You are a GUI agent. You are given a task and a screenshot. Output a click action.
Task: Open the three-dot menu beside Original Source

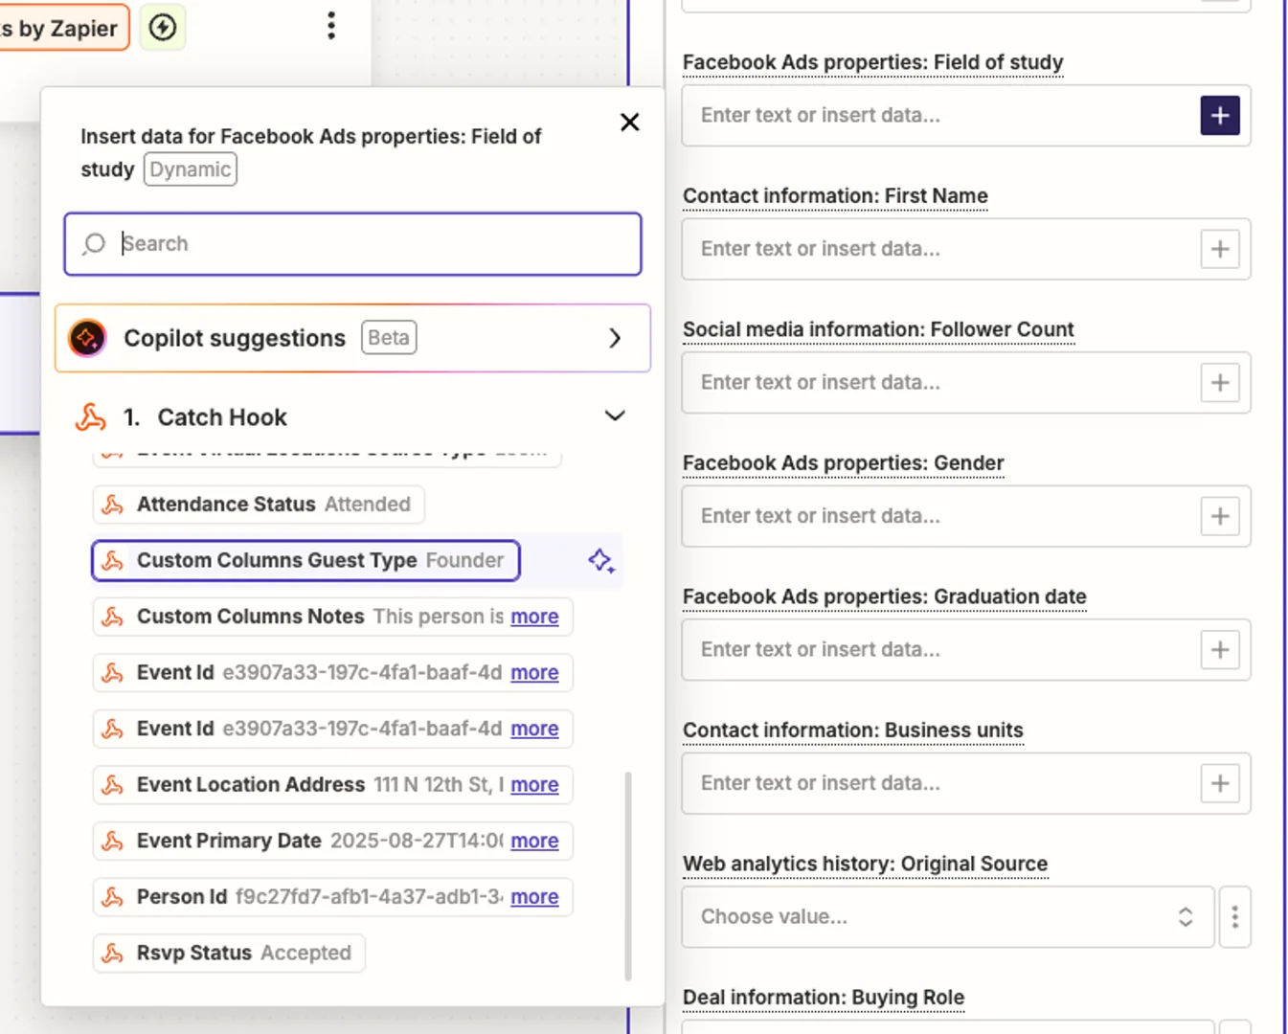[x=1235, y=916]
